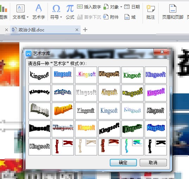Choose the purple outlined Kingsoft style in row one
Screen dimensions: 189x179
point(156,75)
